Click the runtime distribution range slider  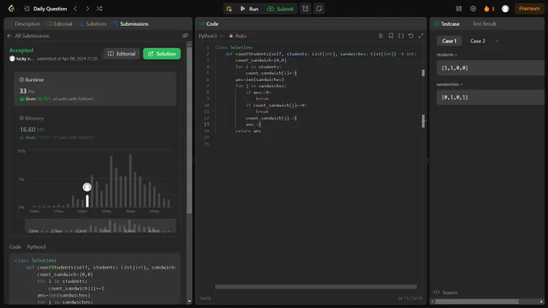100,226
